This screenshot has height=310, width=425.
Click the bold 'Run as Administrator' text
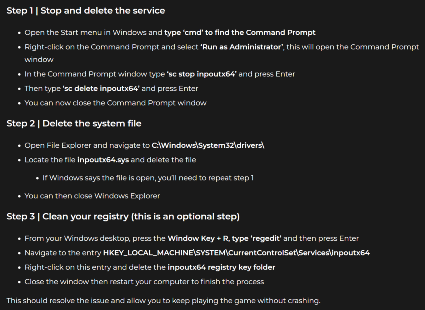click(242, 47)
